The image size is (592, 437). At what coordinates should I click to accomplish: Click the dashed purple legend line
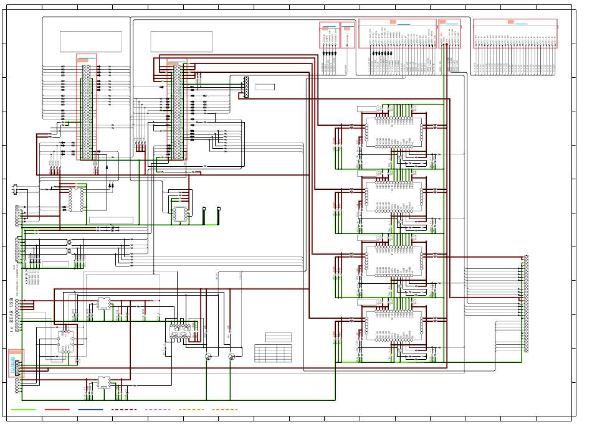pyautogui.click(x=157, y=410)
